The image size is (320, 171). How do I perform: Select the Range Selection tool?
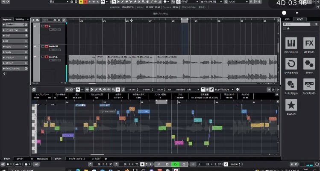[x=118, y=2]
